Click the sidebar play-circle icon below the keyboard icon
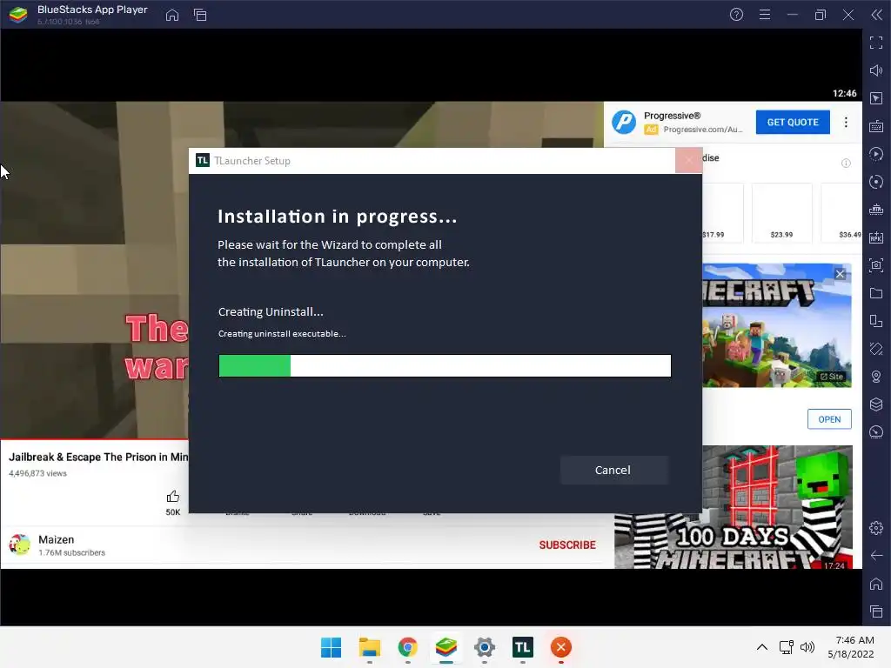Screen dimensions: 891x668 pos(876,154)
